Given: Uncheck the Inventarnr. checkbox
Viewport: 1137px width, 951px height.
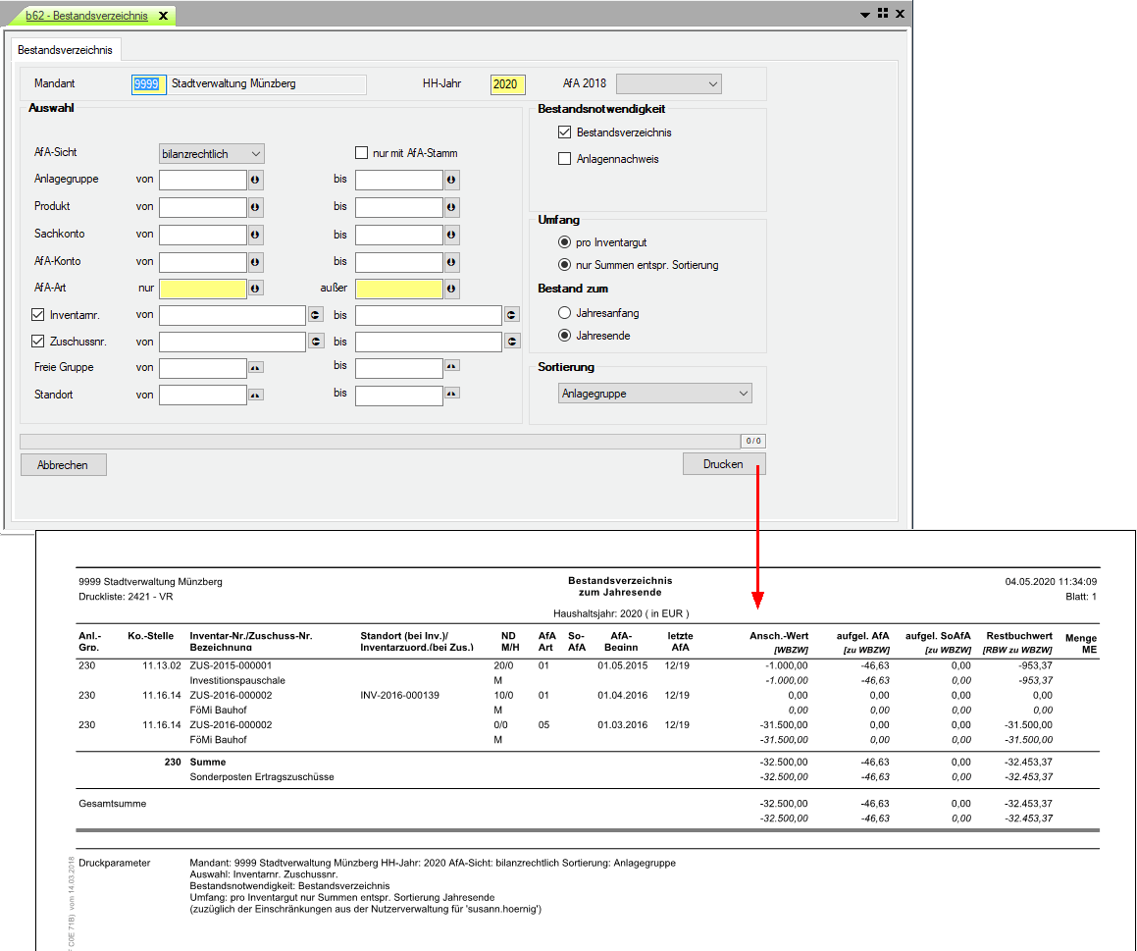Looking at the screenshot, I should pos(39,315).
